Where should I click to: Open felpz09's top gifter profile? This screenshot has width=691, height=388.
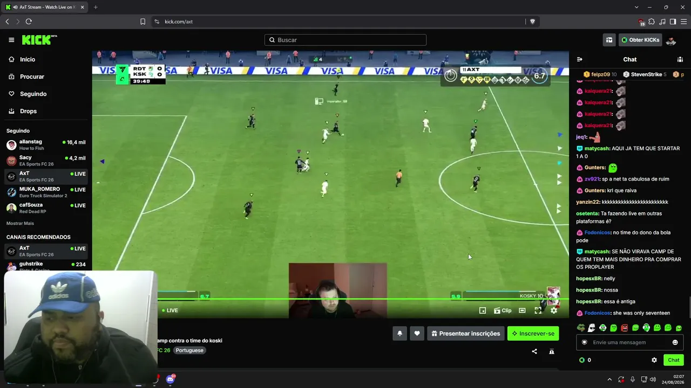(600, 74)
